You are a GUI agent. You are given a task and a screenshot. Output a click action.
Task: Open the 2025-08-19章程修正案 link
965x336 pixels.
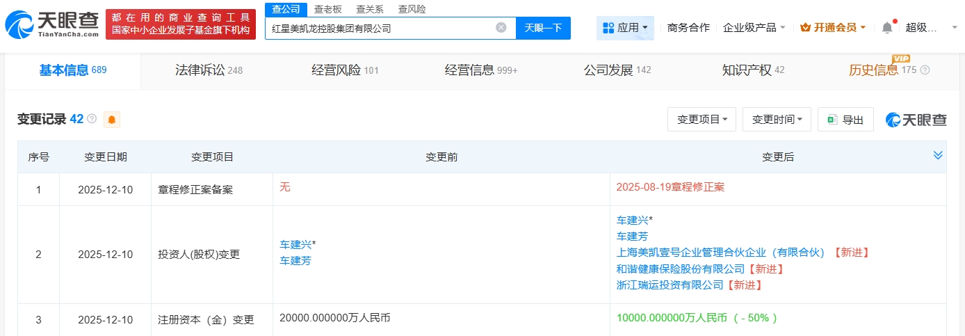coord(670,187)
